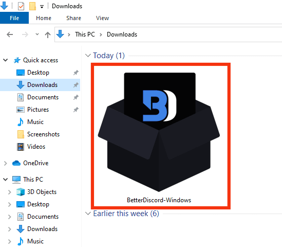Click the Videos film strip icon
This screenshot has width=282, height=247.
21,147
